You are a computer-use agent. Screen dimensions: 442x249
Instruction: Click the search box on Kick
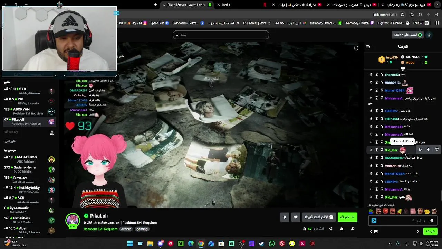221,35
